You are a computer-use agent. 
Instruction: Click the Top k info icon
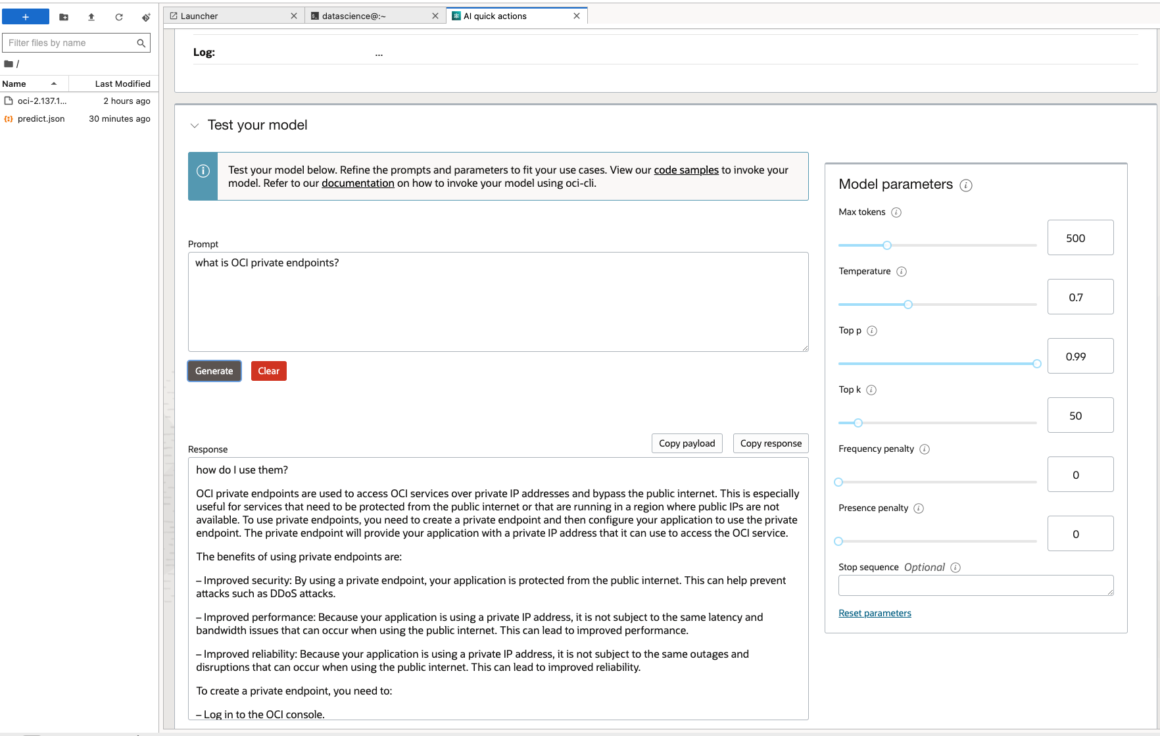tap(871, 390)
